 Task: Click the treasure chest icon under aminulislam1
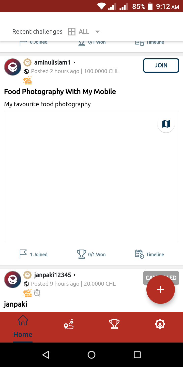point(27,81)
